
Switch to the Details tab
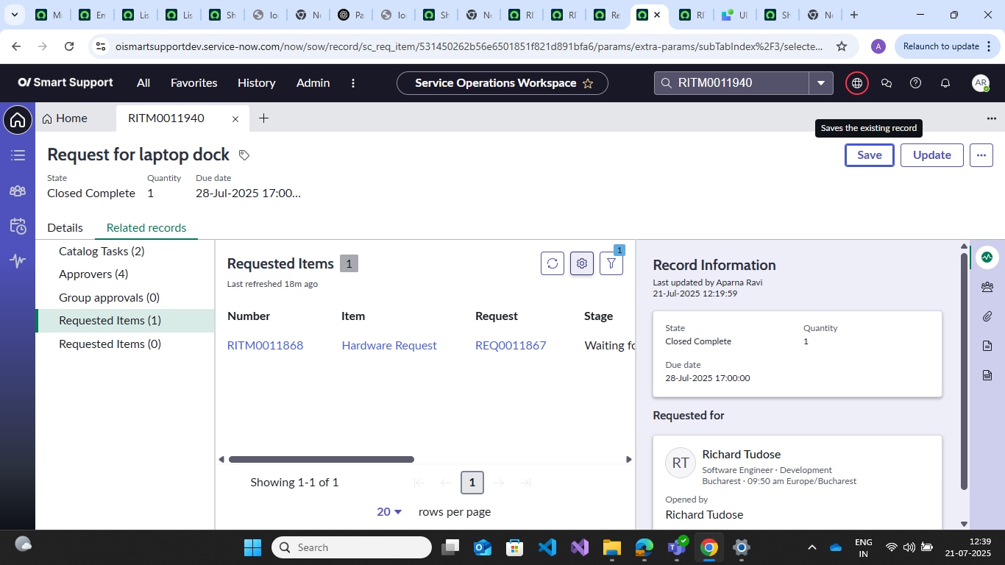pos(65,227)
